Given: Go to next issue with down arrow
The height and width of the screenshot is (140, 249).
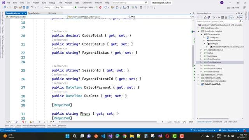Looking at the screenshot, I should tap(44, 122).
